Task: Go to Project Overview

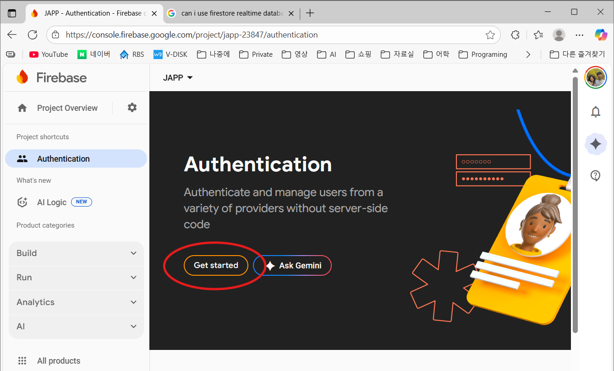Action: point(67,108)
